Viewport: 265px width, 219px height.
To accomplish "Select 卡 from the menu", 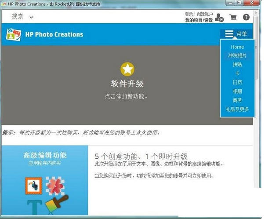I will click(x=237, y=73).
